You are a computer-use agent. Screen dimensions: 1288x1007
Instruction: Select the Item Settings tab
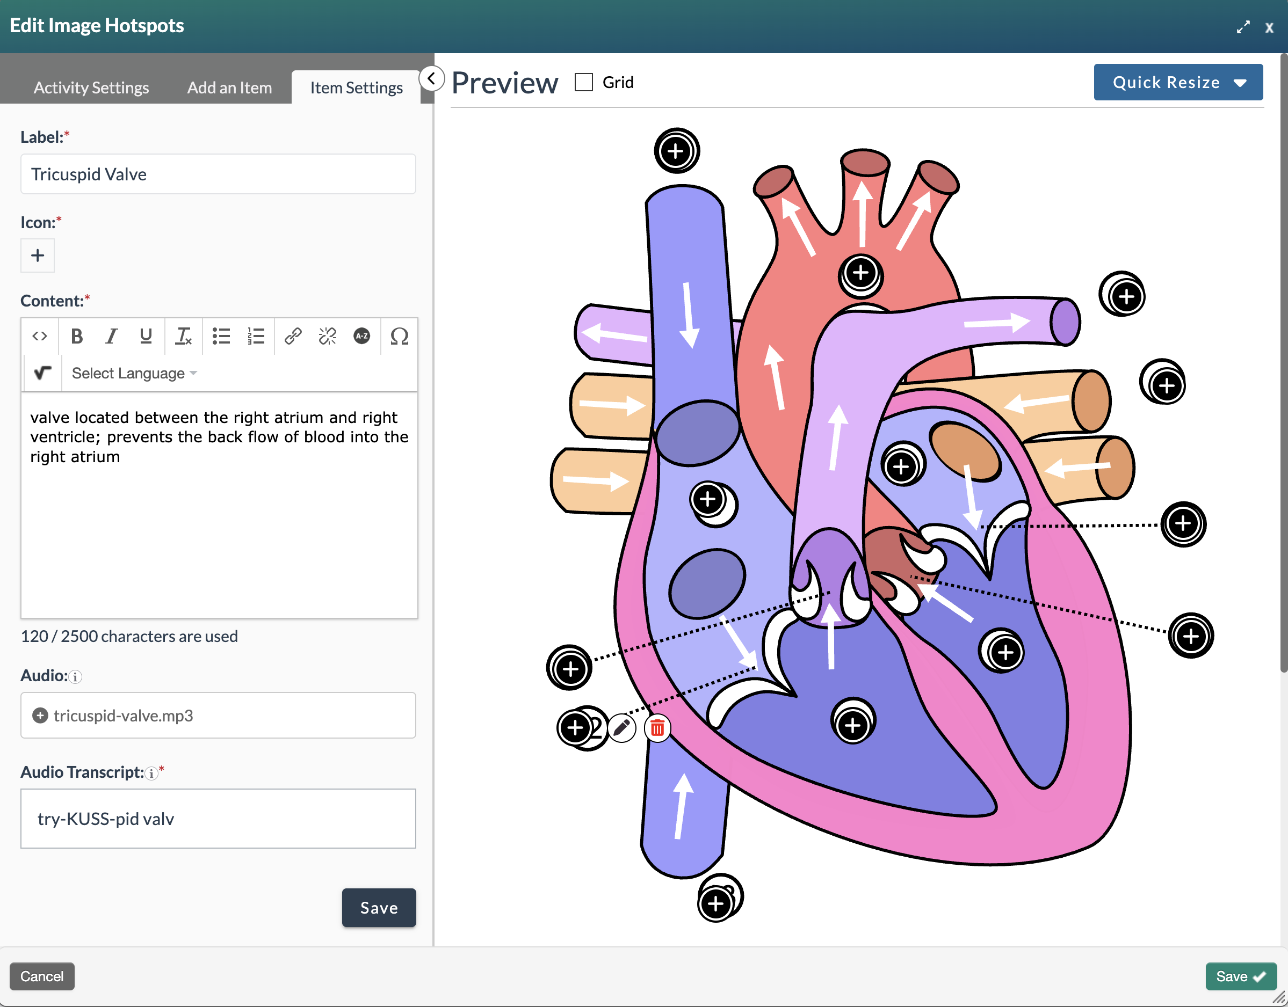356,87
